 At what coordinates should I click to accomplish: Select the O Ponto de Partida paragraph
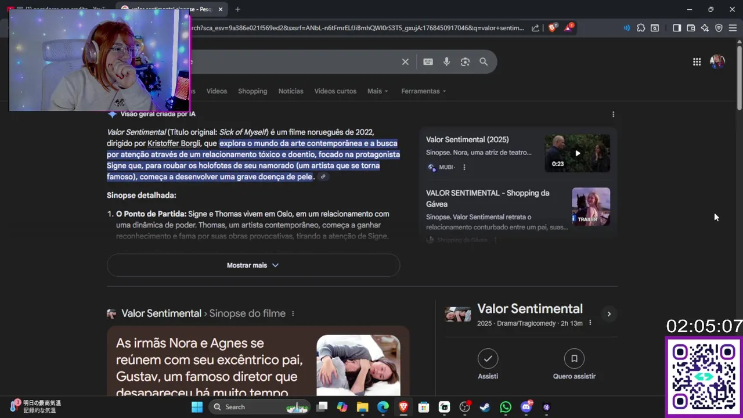(253, 225)
